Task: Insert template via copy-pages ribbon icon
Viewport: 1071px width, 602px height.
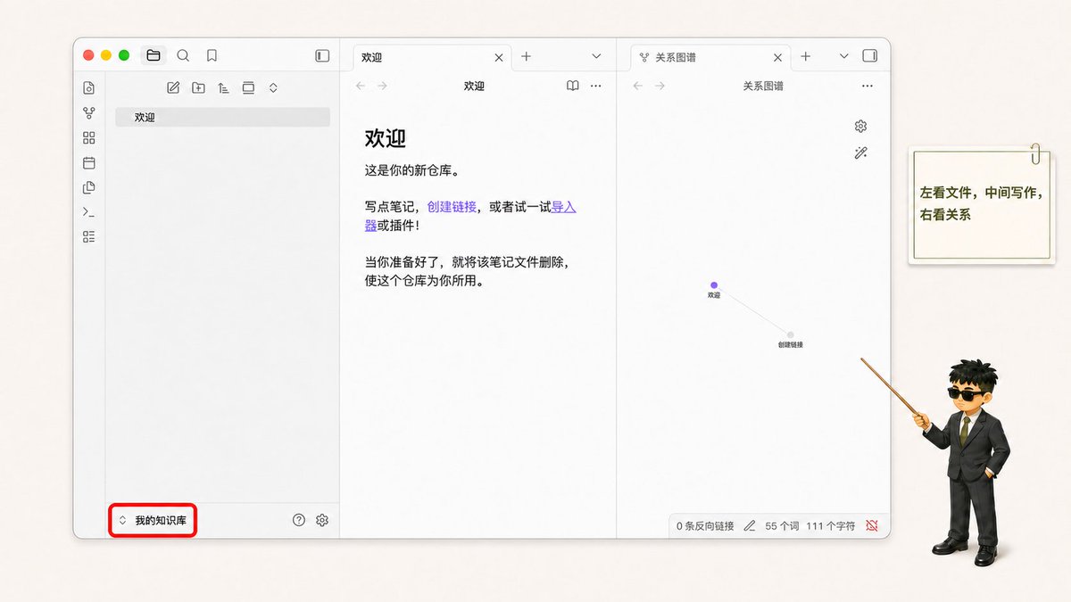Action: [x=88, y=187]
